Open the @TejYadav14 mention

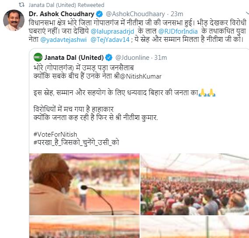pos(110,39)
